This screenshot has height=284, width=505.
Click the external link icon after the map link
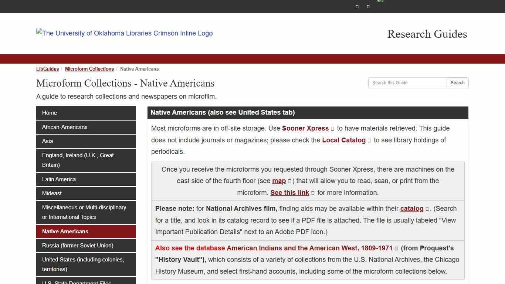point(289,181)
